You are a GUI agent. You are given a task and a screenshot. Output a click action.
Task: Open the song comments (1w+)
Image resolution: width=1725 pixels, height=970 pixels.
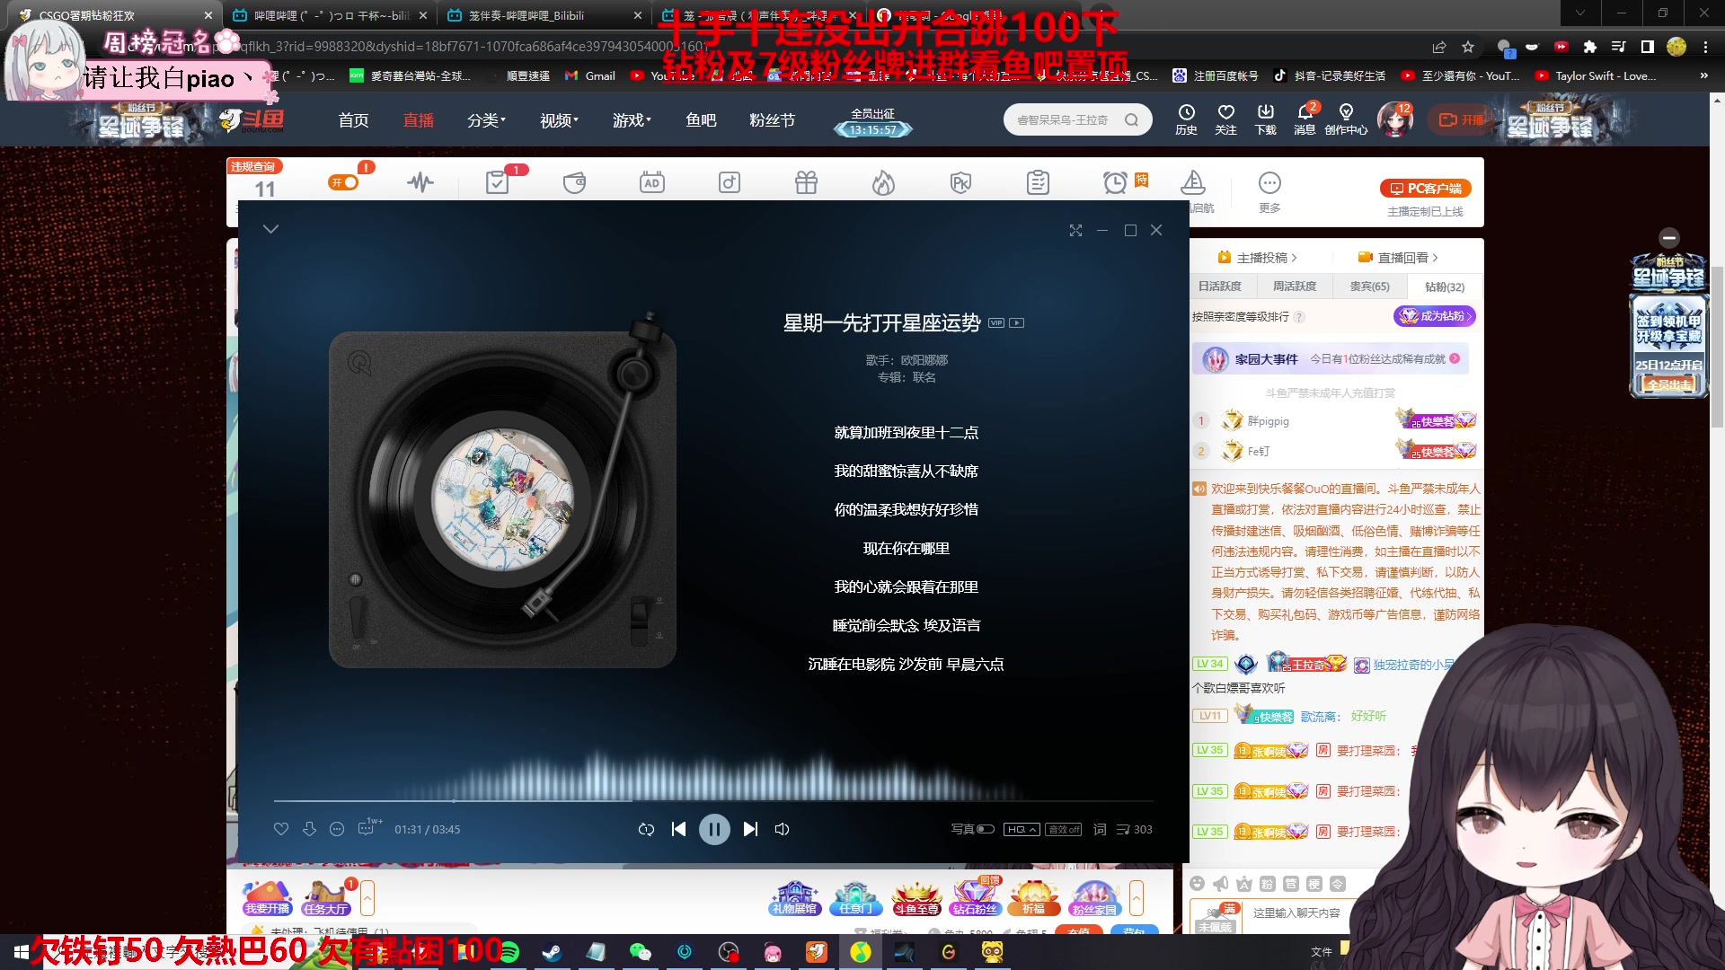(368, 827)
